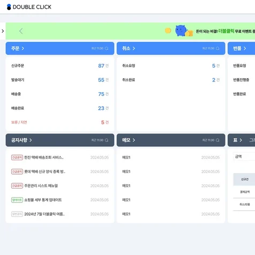Screen dimensions: 255x255
Task: Click the 55 pending shipment count
Action: click(101, 80)
